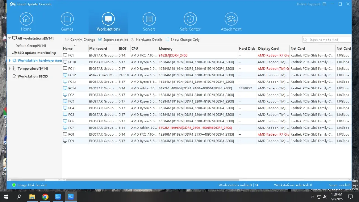Image resolution: width=359 pixels, height=202 pixels.
Task: Open the Windows Start menu
Action: 6,196
